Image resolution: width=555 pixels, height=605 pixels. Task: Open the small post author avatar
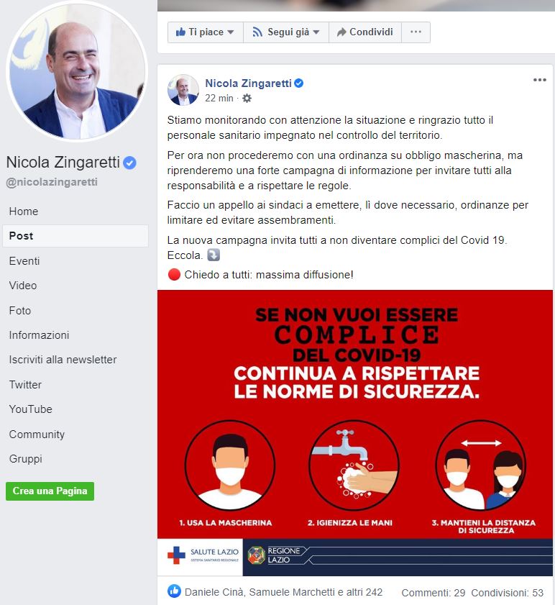(x=183, y=90)
